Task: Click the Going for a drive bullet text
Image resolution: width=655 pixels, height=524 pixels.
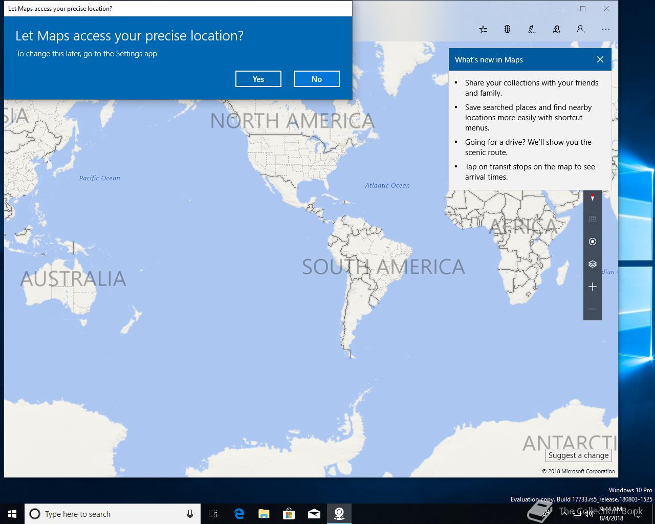Action: (528, 147)
